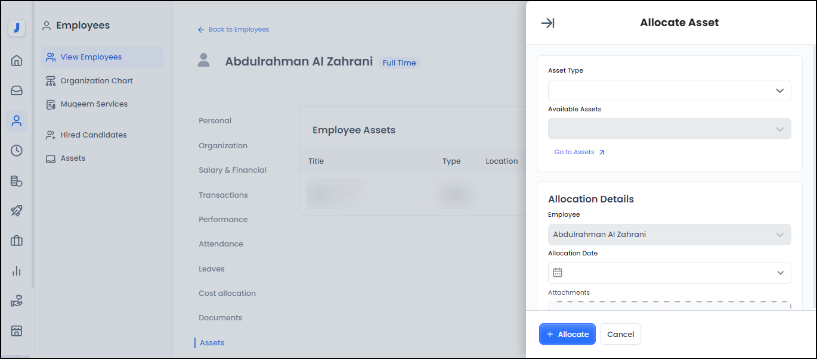Open Muqeem Services menu item

click(94, 104)
